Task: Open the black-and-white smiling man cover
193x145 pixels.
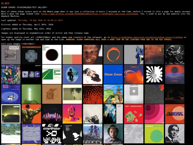Action: pyautogui.click(x=175, y=134)
